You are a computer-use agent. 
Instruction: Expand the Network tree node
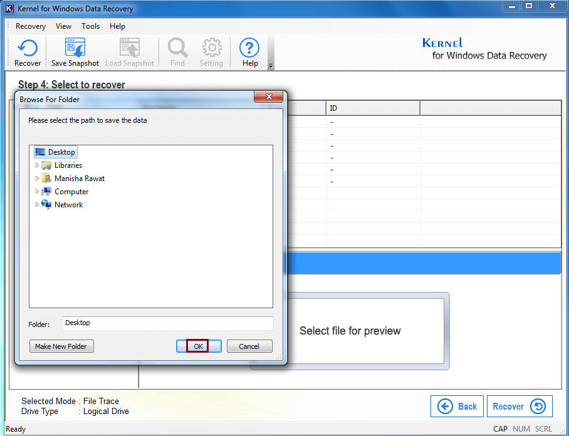pyautogui.click(x=37, y=205)
